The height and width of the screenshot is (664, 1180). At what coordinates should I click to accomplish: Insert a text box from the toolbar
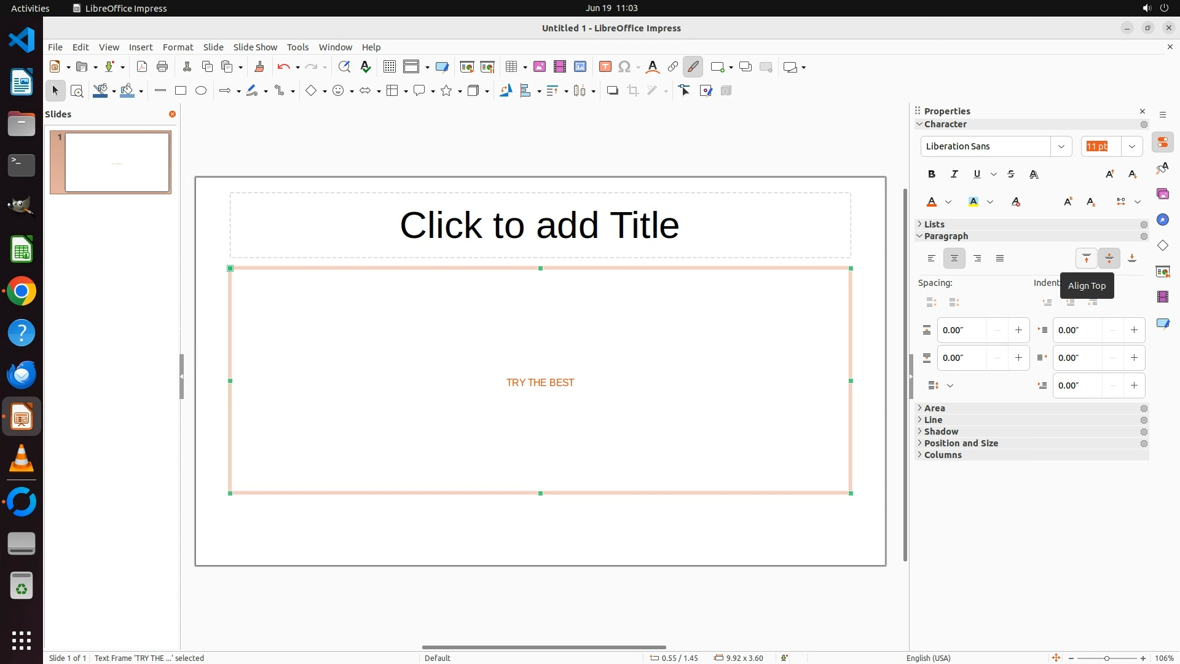tap(605, 67)
